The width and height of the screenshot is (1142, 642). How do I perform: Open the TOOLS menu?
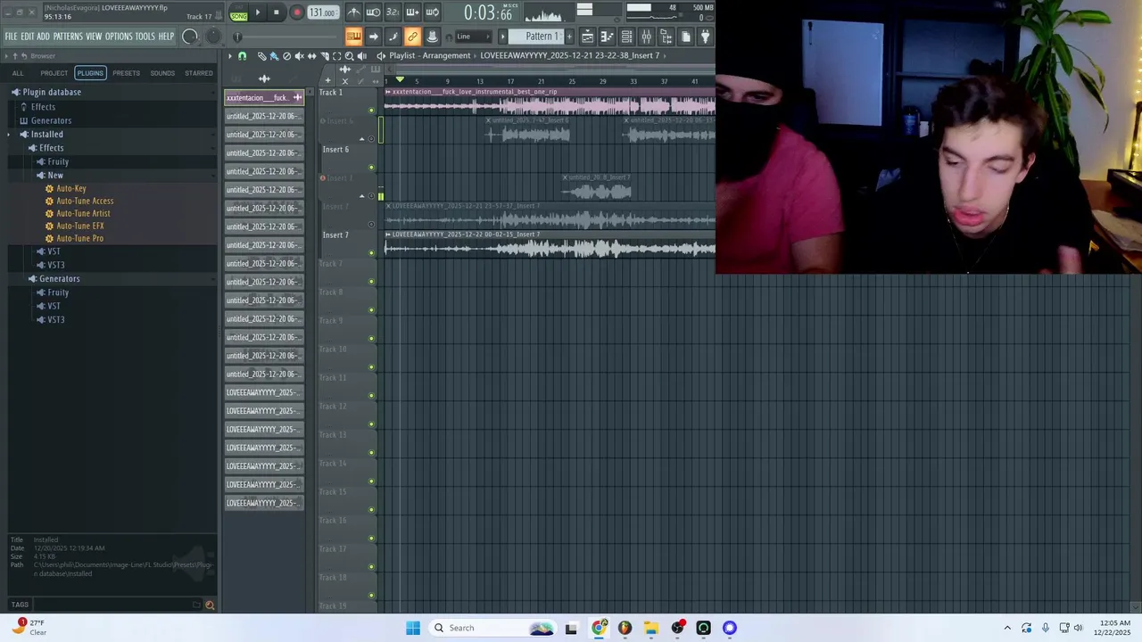coord(145,37)
